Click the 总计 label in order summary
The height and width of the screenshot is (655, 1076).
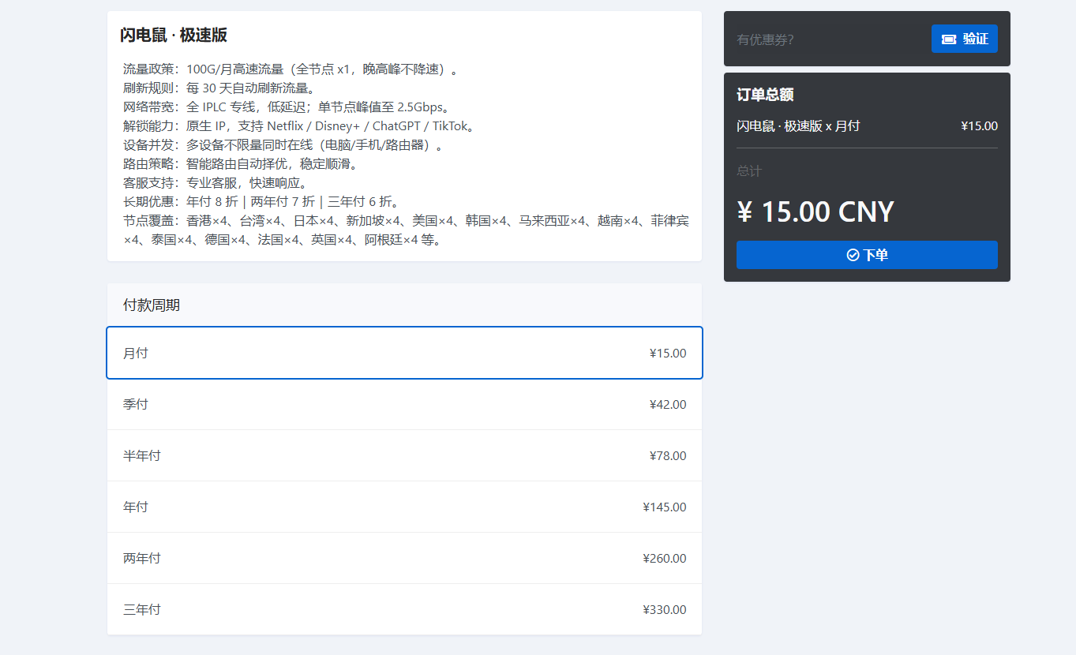pyautogui.click(x=749, y=171)
